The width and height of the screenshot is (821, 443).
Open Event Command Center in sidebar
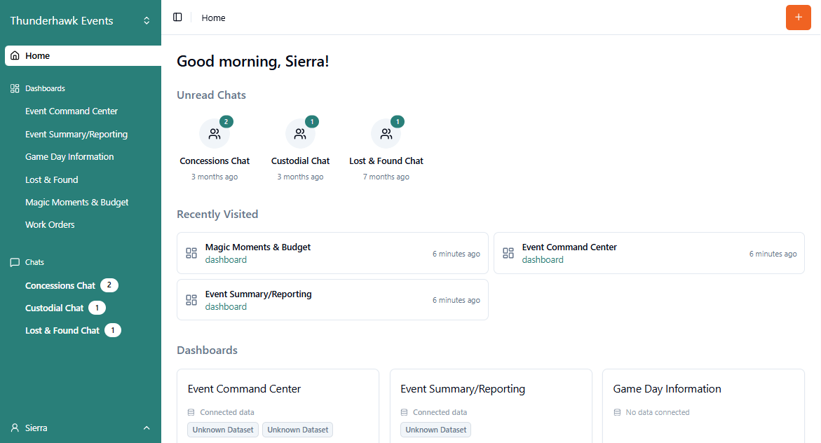tap(72, 111)
